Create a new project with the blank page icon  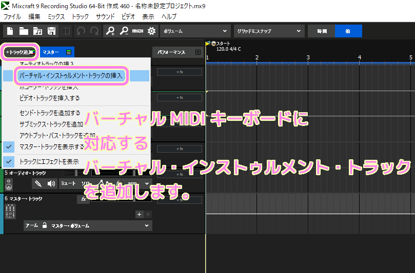pos(10,31)
